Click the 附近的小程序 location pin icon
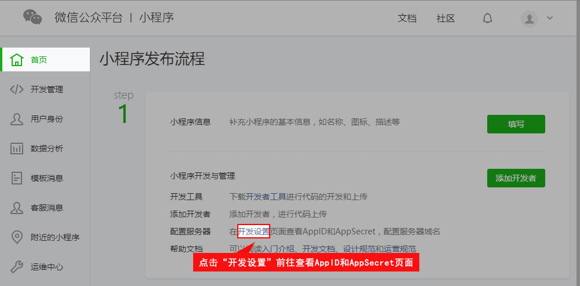The height and width of the screenshot is (286, 580). pos(17,237)
